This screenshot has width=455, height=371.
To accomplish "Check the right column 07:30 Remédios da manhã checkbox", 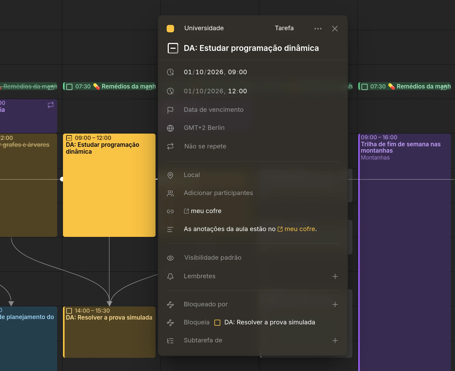I will [x=365, y=87].
